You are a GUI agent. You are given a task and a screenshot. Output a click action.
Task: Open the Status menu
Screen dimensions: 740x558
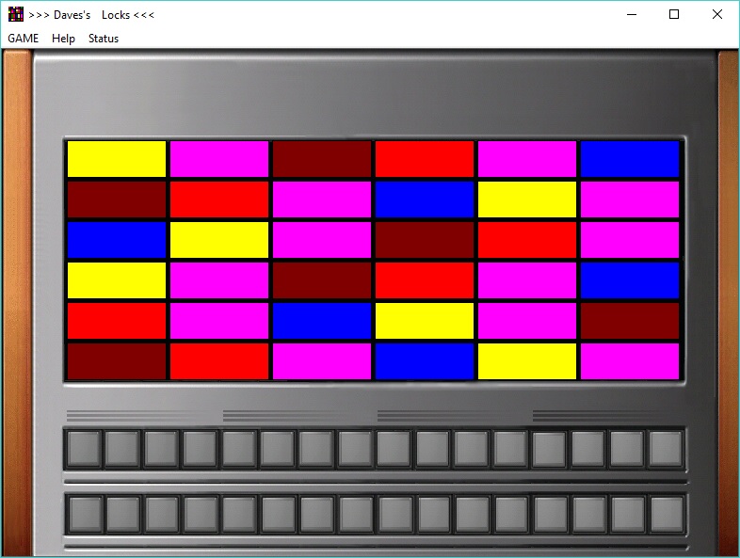tap(104, 39)
